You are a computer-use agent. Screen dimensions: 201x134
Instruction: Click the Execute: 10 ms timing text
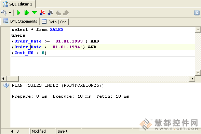[72, 96]
